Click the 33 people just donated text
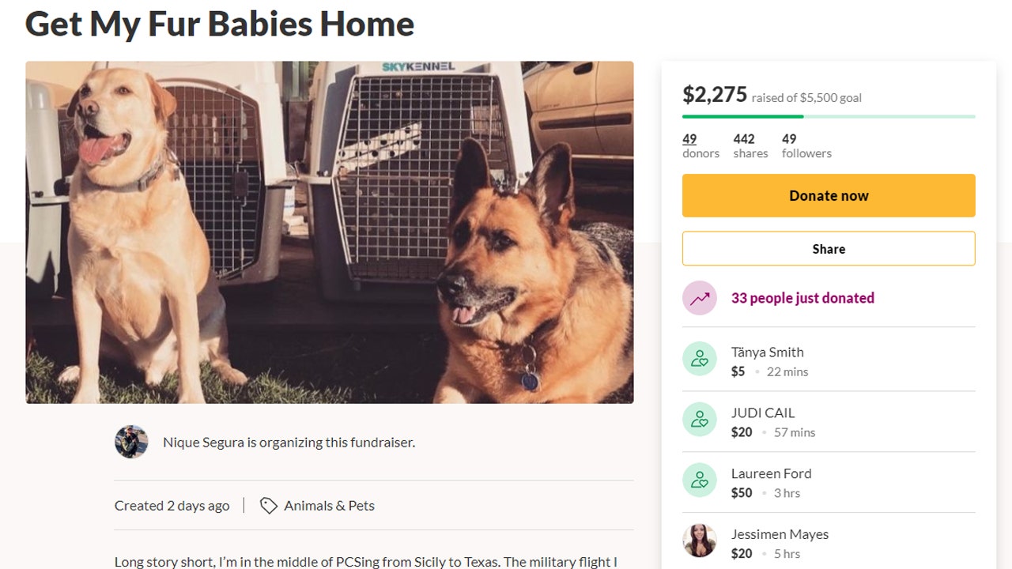1012x569 pixels. tap(802, 298)
